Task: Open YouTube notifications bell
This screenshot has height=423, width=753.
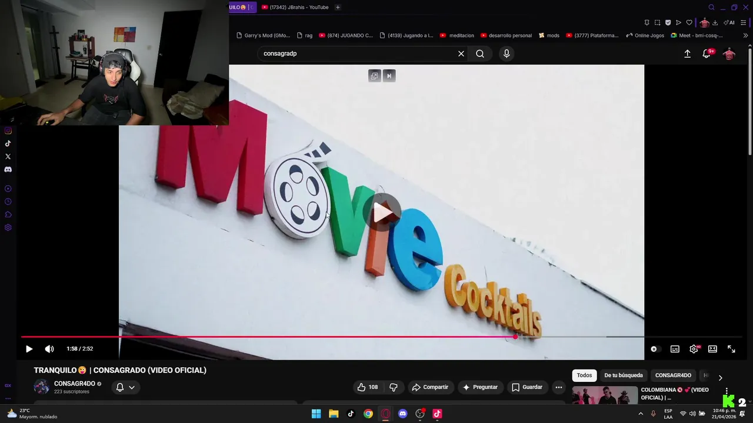Action: 707,53
